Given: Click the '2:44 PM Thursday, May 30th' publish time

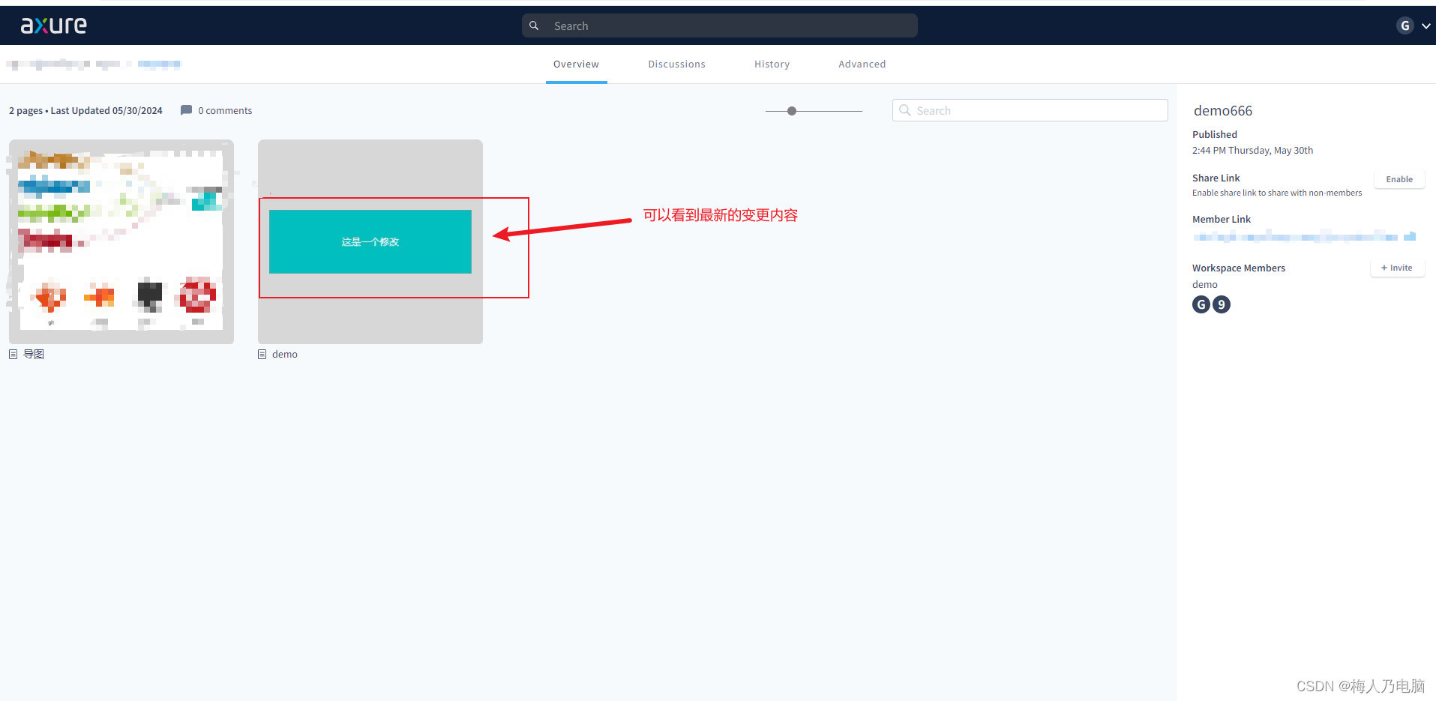Looking at the screenshot, I should coord(1252,150).
